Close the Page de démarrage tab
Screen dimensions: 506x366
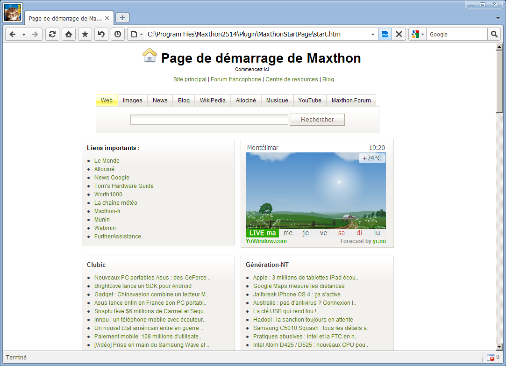107,18
